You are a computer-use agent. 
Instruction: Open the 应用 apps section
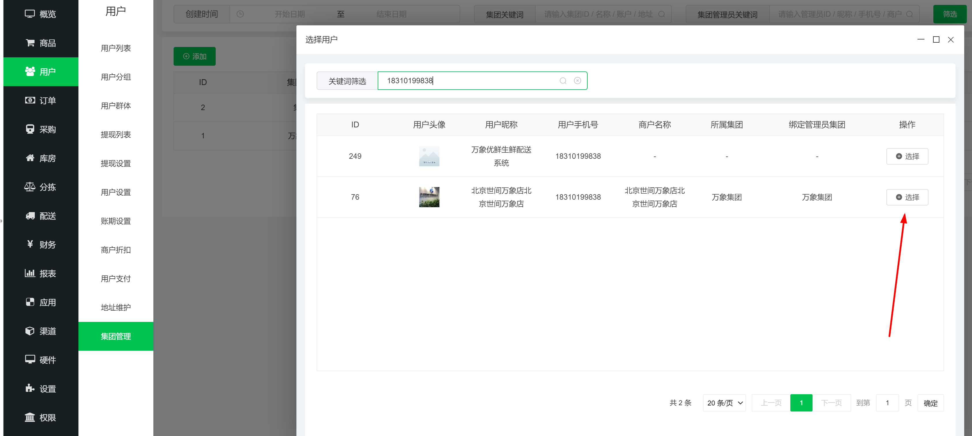[x=40, y=302]
